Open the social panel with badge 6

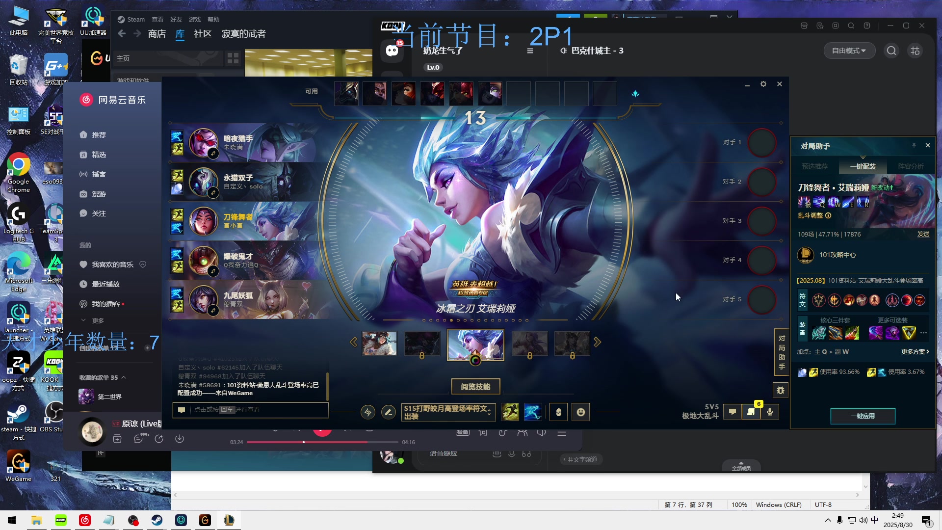(x=751, y=412)
